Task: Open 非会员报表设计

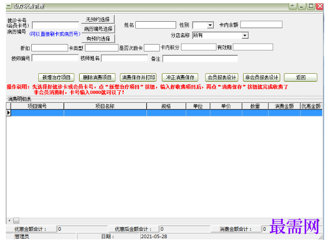Action: pos(262,77)
